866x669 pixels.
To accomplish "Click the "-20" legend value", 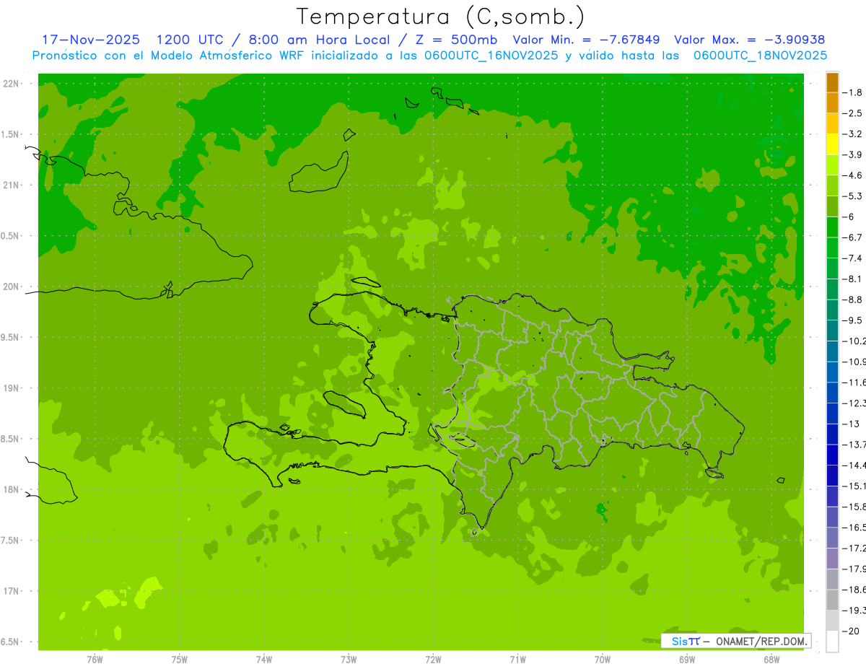I will click(851, 631).
